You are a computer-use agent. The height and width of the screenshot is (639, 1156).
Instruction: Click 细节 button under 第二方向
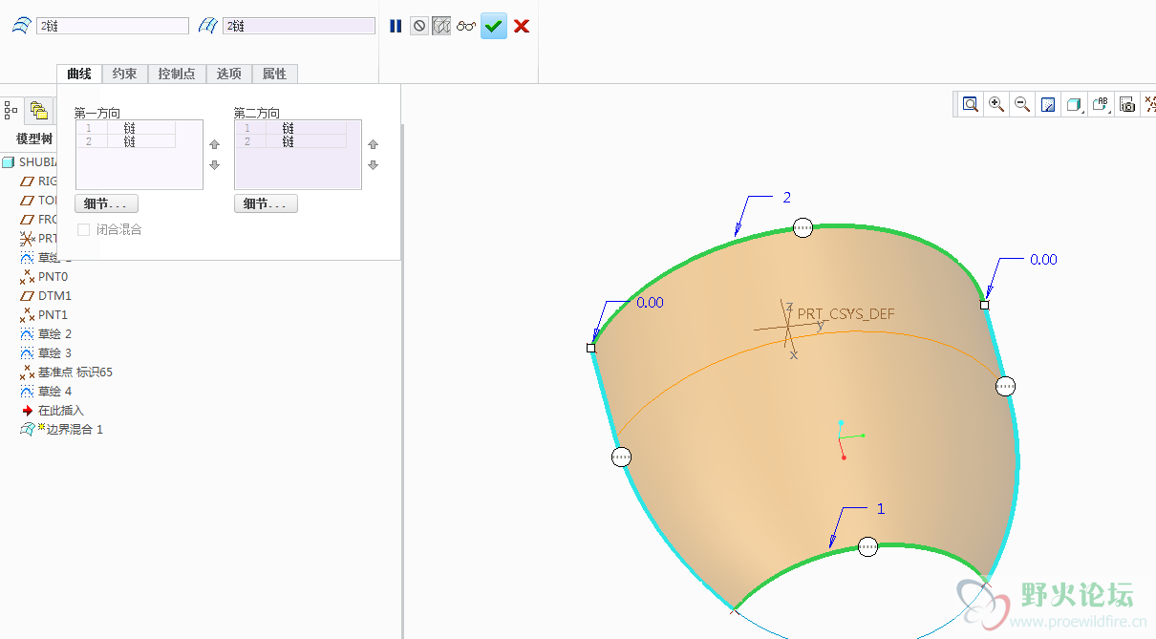[x=266, y=203]
